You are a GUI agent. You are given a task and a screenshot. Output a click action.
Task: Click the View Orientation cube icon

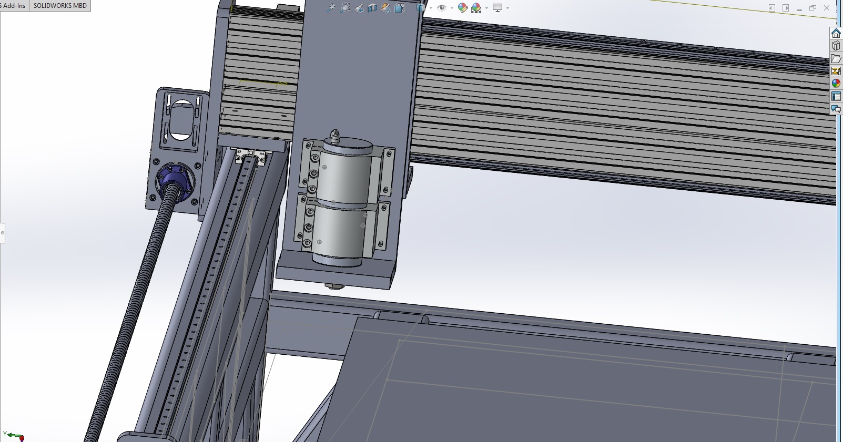click(x=400, y=8)
